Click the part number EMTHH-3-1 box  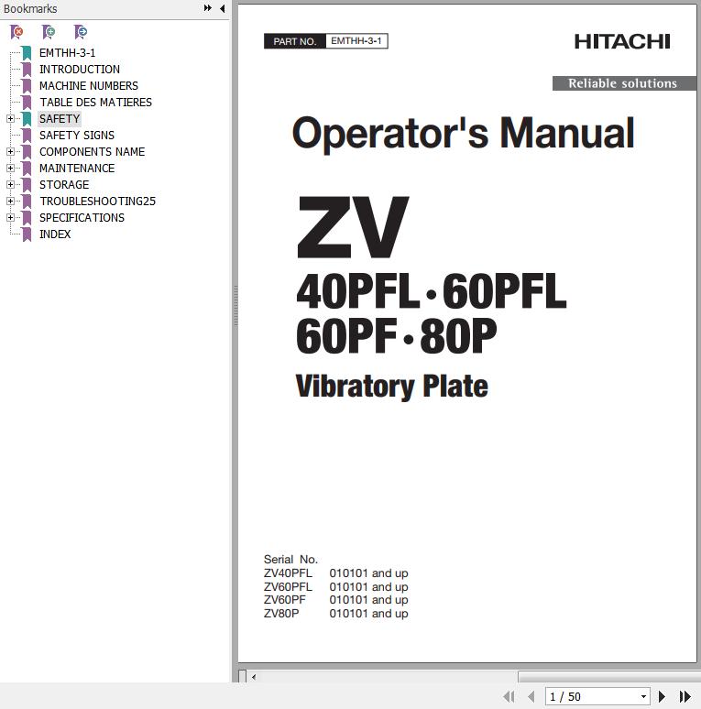[356, 40]
